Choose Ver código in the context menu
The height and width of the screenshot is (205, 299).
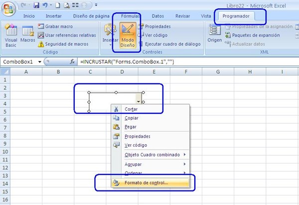pyautogui.click(x=150, y=145)
